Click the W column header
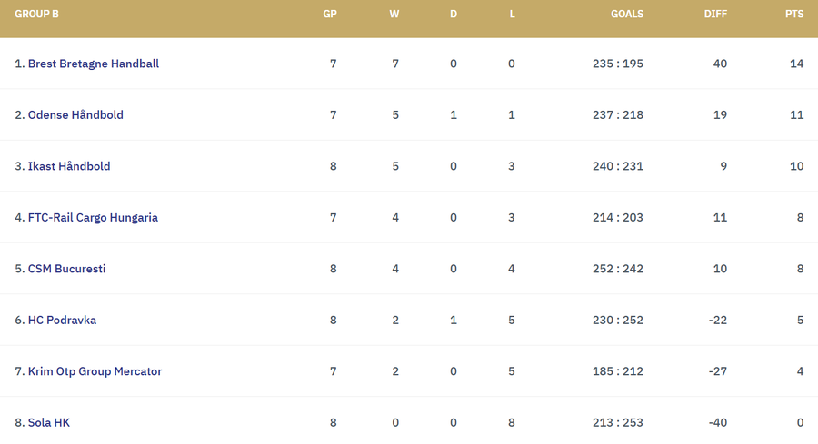818x444 pixels. pos(394,15)
